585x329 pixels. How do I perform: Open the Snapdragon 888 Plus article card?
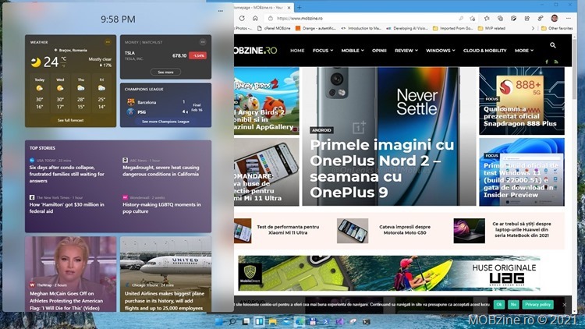[x=522, y=101]
